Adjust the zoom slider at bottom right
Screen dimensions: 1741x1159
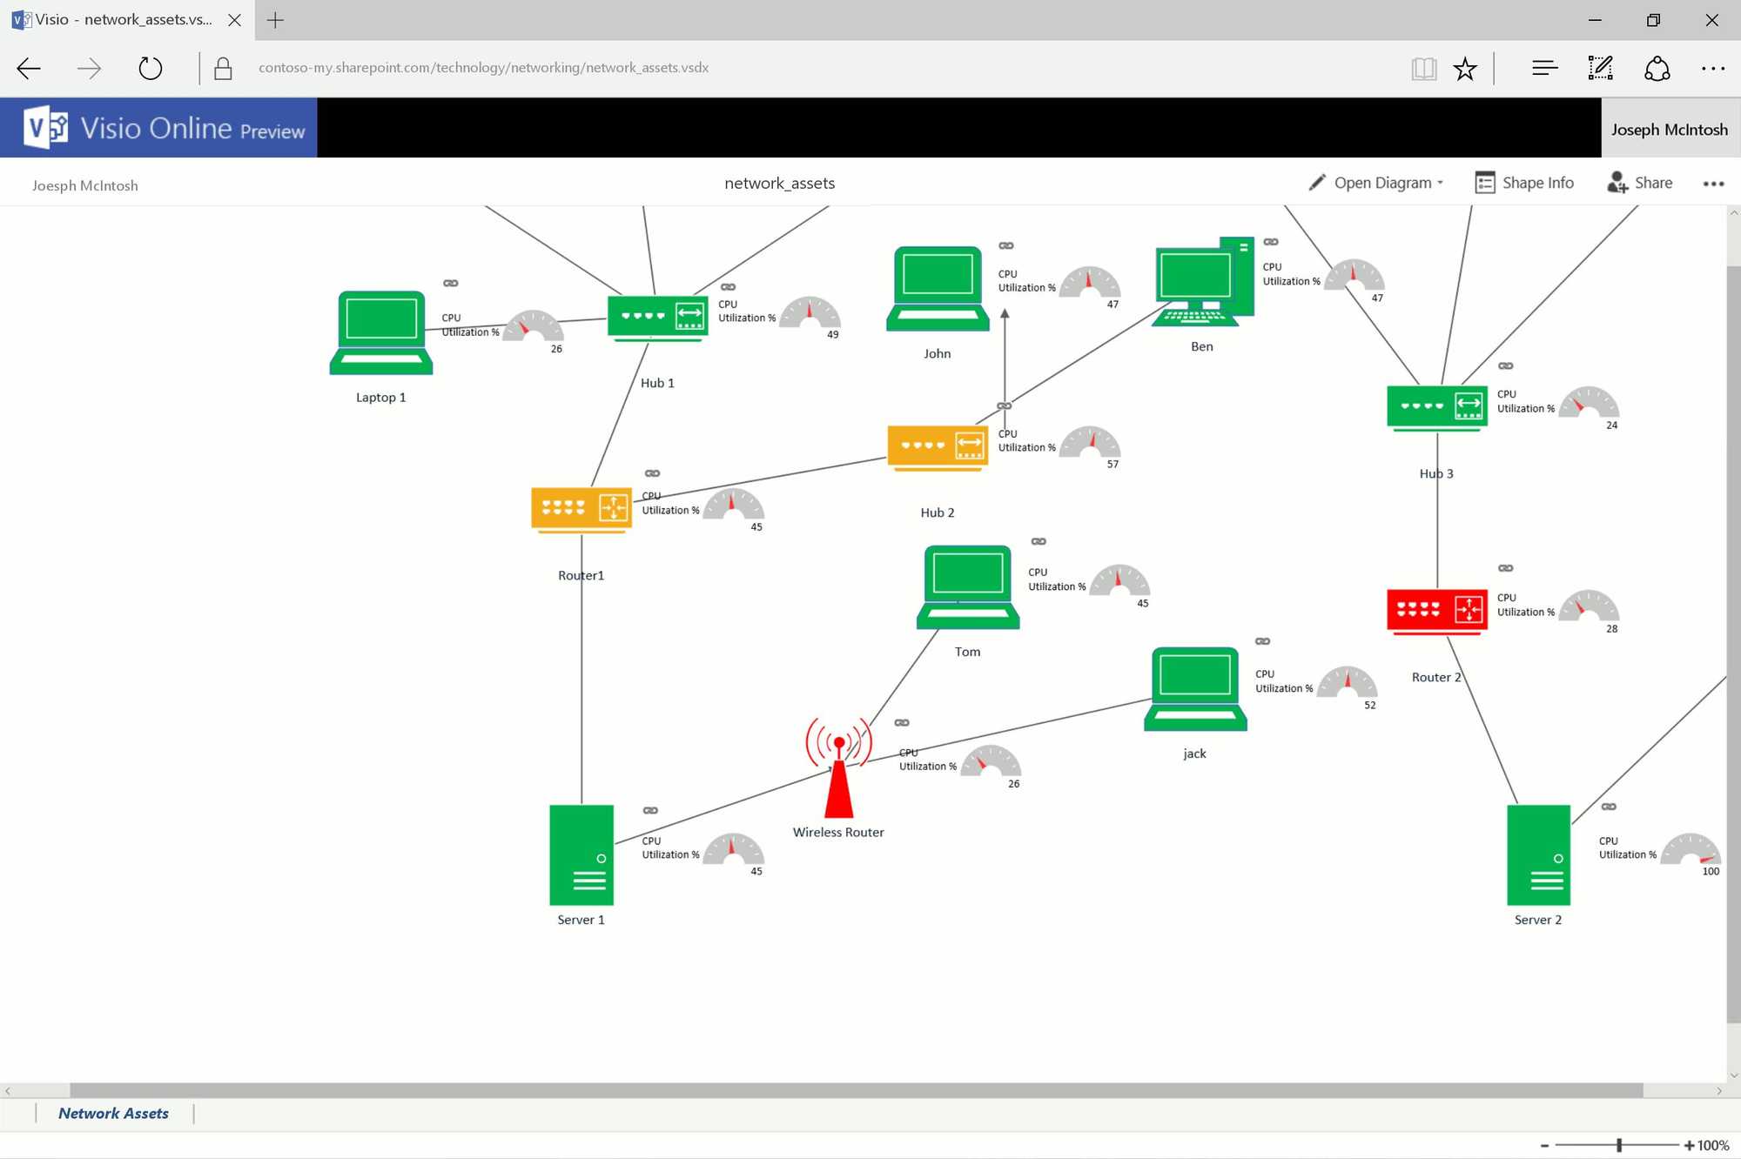(1619, 1145)
